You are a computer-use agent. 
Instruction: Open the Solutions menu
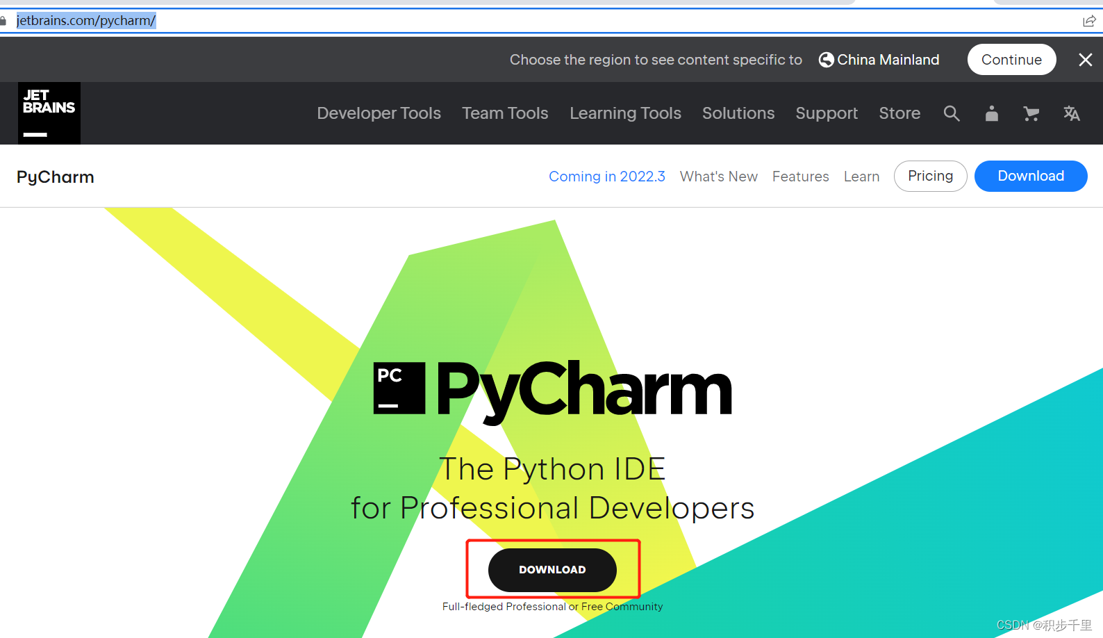(x=738, y=113)
